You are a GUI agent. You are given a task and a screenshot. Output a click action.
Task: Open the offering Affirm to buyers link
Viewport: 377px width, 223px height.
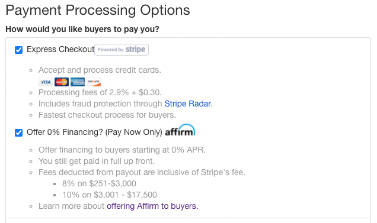coord(152,206)
